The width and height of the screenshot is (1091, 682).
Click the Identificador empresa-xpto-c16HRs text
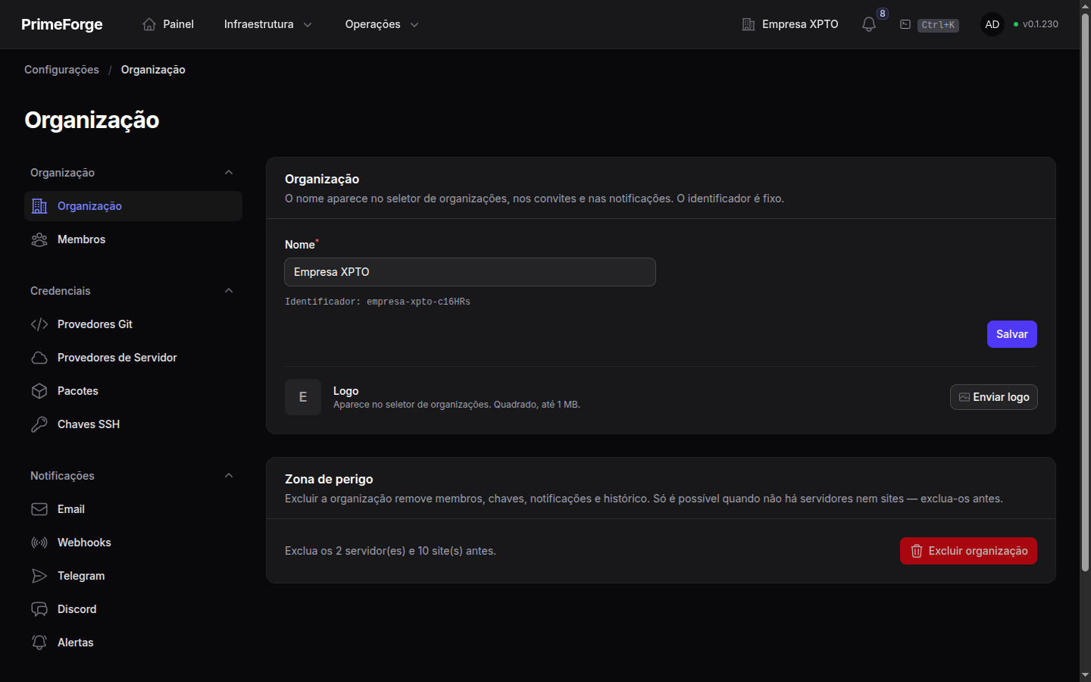tap(377, 302)
